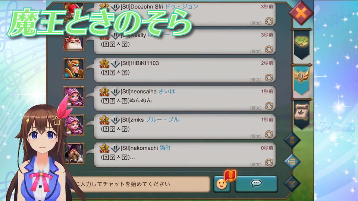Select the guild shield banner tab
This screenshot has height=201, width=358.
tap(301, 79)
